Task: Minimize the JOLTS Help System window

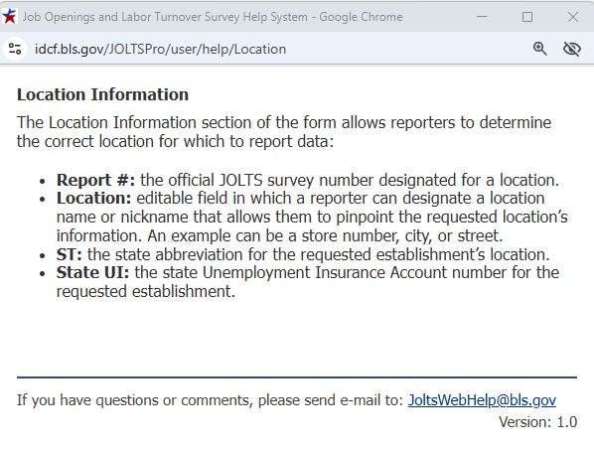Action: (482, 17)
